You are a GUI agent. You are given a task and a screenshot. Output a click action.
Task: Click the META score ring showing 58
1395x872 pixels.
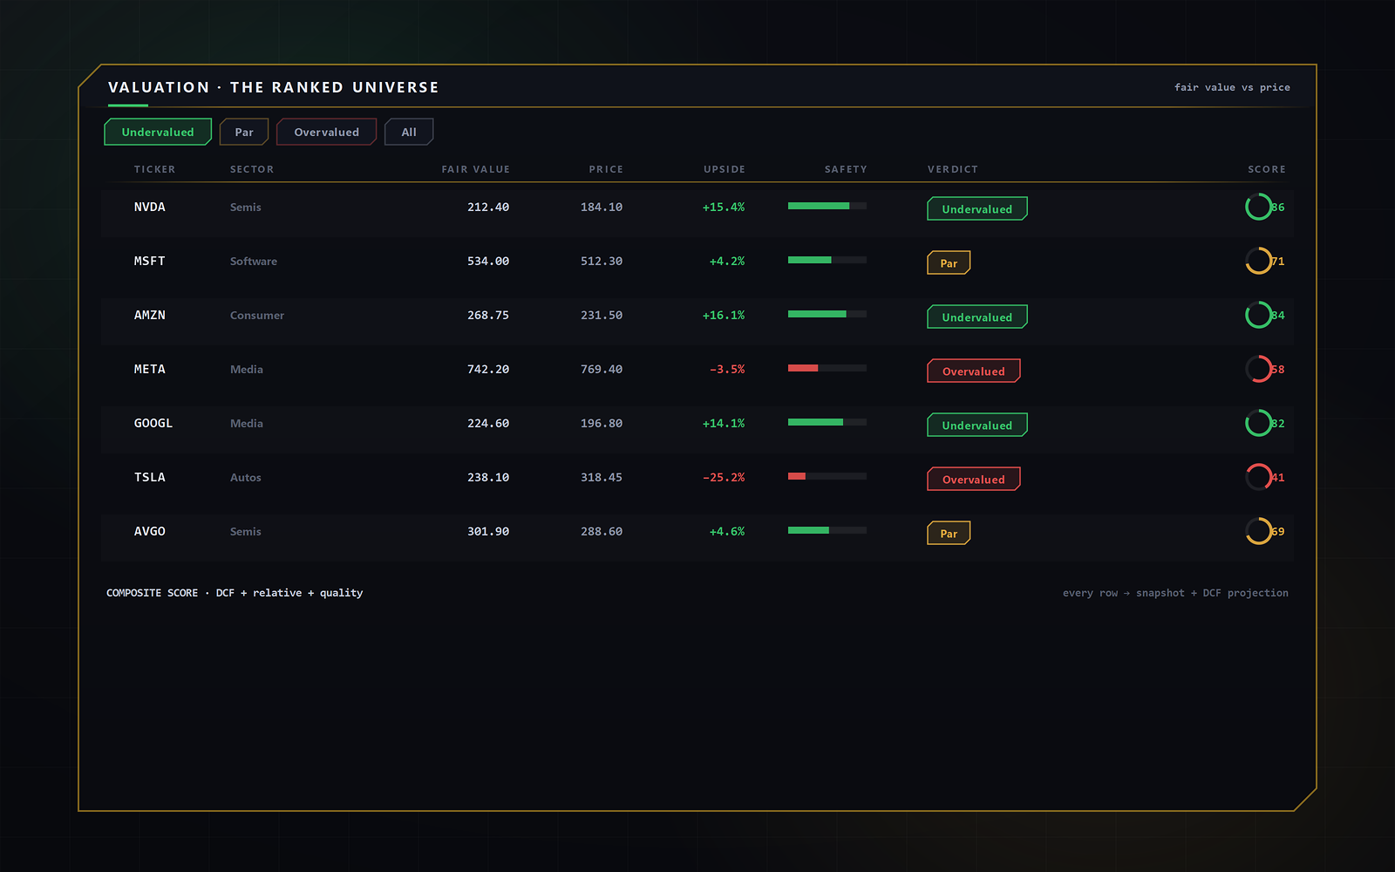pos(1259,369)
